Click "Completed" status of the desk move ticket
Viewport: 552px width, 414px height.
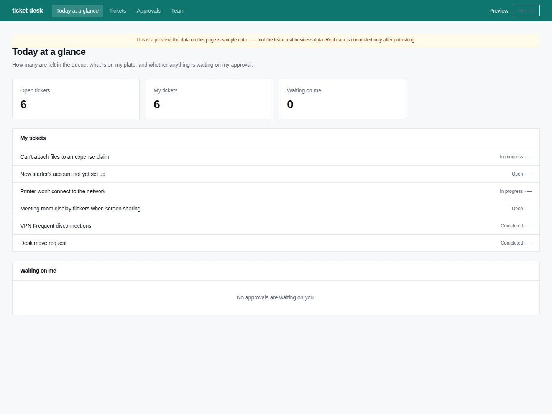pos(512,243)
